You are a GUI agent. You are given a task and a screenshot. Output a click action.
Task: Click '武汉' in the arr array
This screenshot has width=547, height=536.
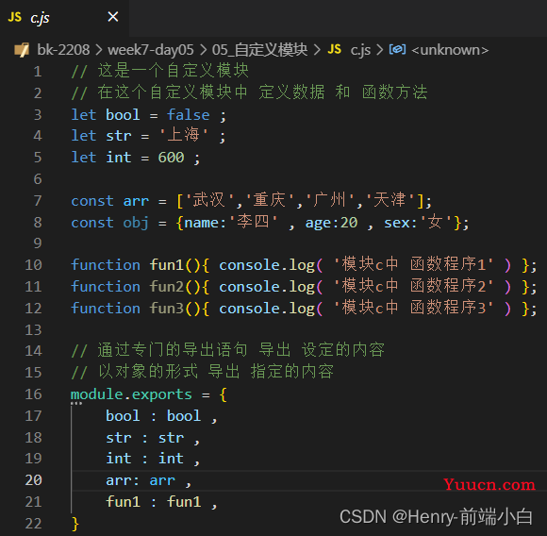point(209,200)
